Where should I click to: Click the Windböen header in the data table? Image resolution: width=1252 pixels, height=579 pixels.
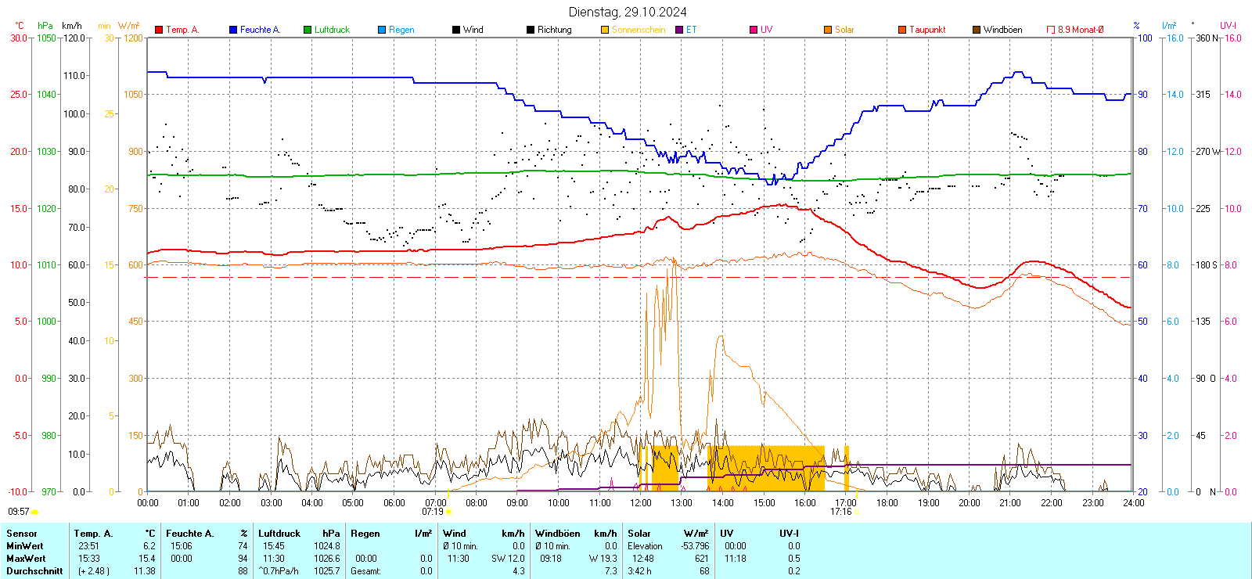click(x=558, y=534)
